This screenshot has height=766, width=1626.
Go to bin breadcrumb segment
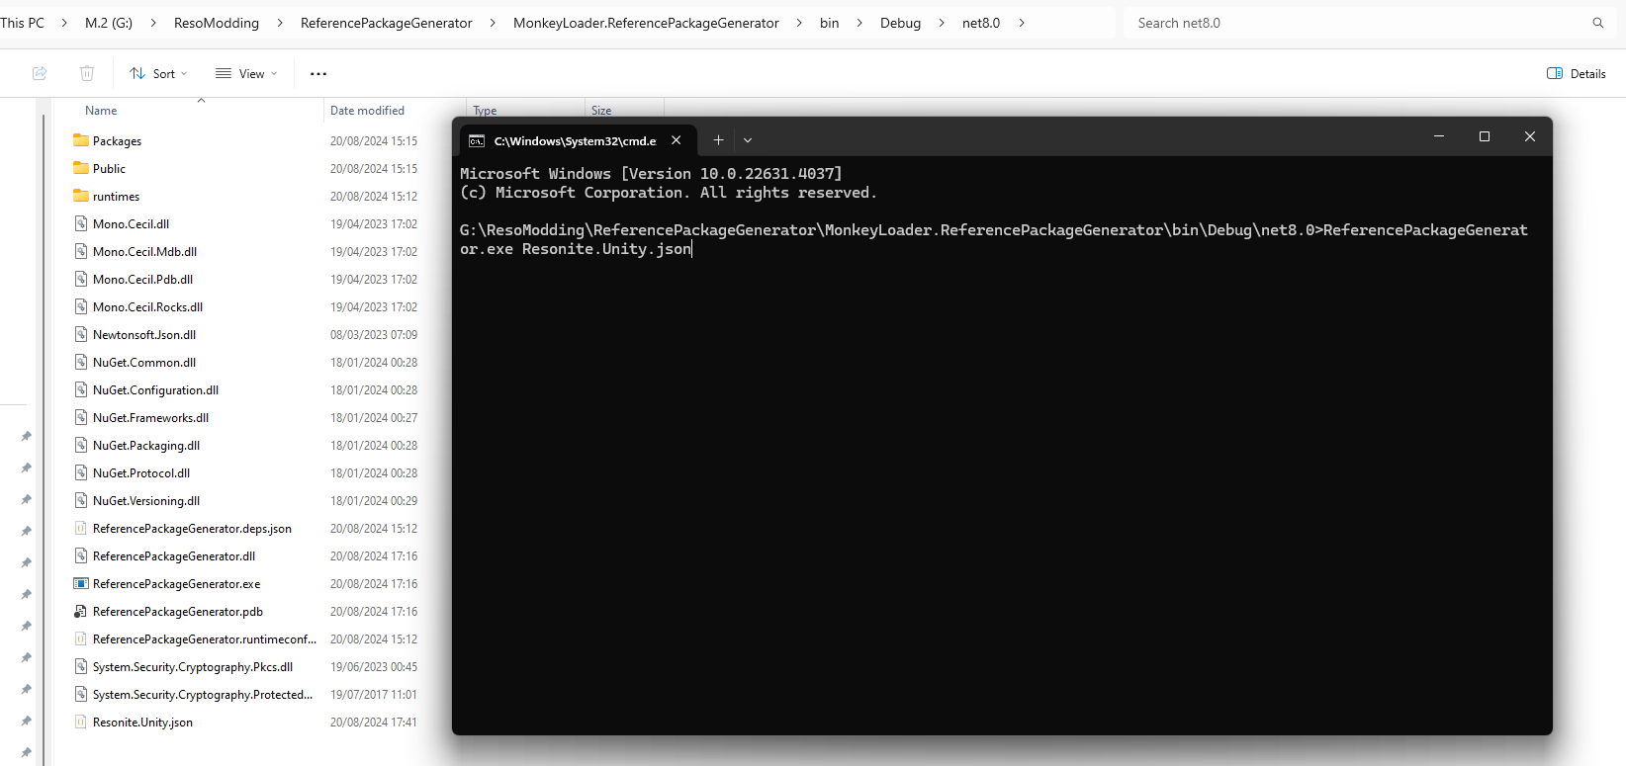[830, 23]
